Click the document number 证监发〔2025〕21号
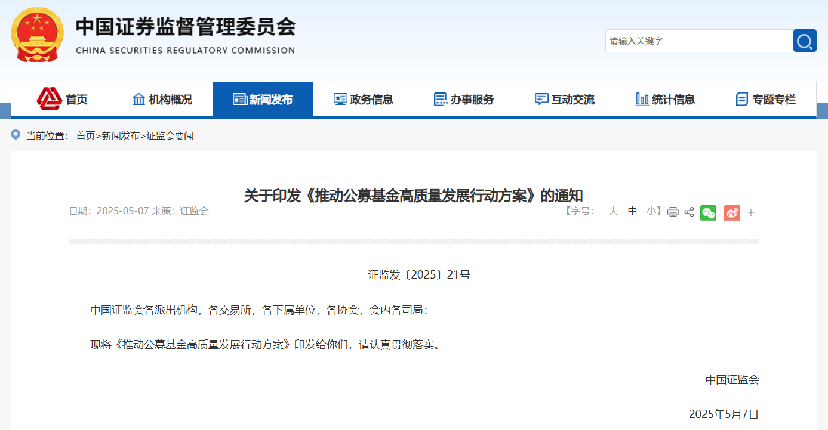 click(x=419, y=275)
